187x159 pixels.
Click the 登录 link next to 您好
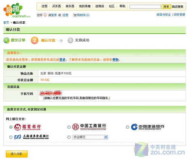click(x=54, y=15)
